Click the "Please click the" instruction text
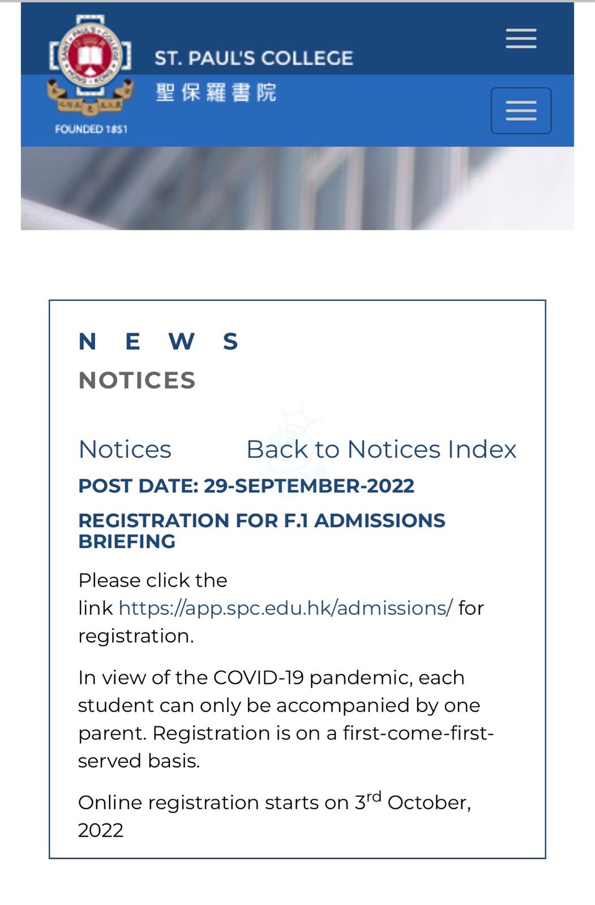Viewport: 595px width, 905px height. (x=153, y=580)
